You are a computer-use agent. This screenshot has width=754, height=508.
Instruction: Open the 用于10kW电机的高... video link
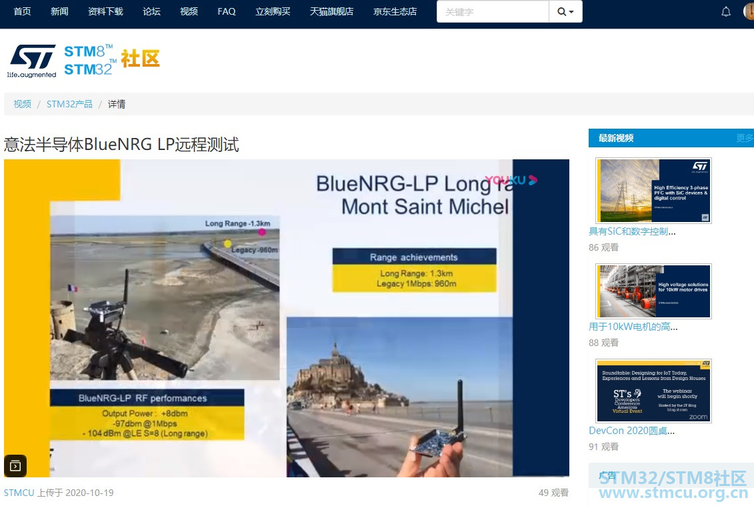pyautogui.click(x=633, y=327)
